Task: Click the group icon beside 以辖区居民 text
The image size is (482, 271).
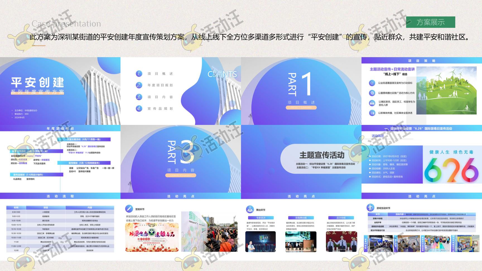Action: [372, 103]
